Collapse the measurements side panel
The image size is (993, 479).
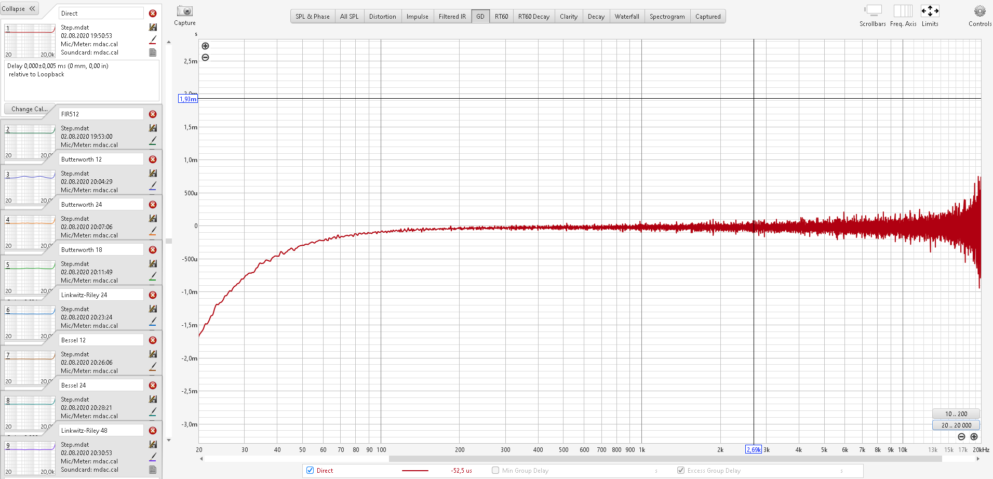(19, 9)
